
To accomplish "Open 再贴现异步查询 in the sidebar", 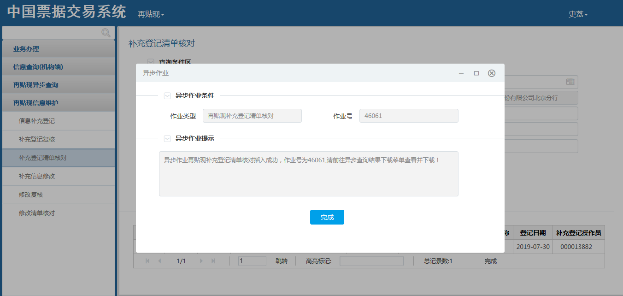I will 58,85.
